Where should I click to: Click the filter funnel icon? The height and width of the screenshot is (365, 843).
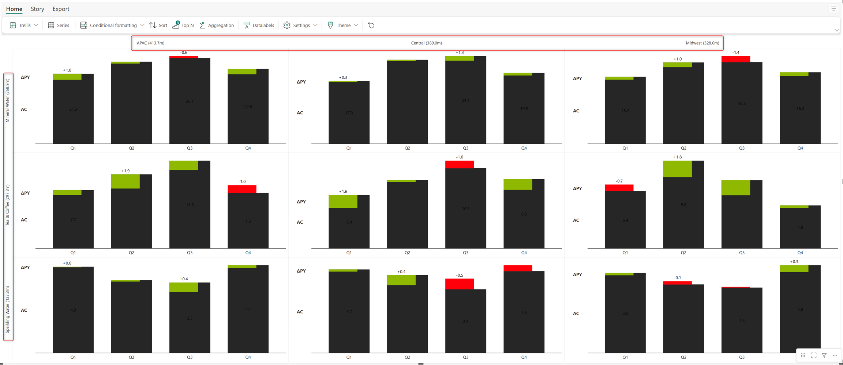click(x=824, y=355)
